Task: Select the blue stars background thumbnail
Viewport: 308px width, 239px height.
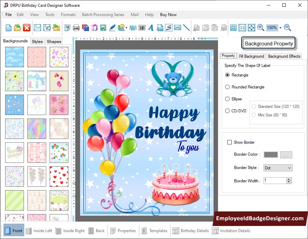Action: pos(14,105)
